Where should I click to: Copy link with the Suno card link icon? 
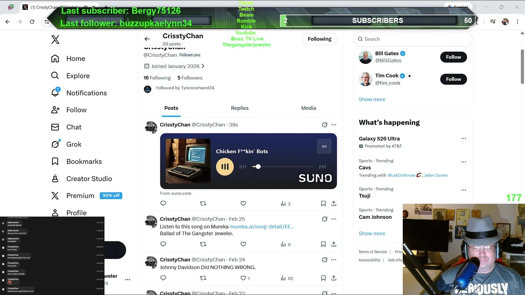[324, 146]
